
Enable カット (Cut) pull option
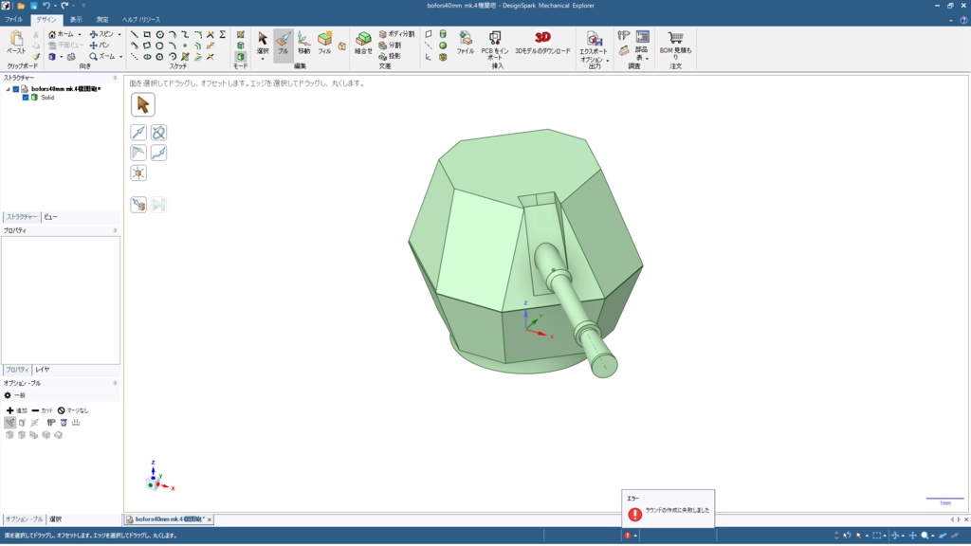click(42, 410)
